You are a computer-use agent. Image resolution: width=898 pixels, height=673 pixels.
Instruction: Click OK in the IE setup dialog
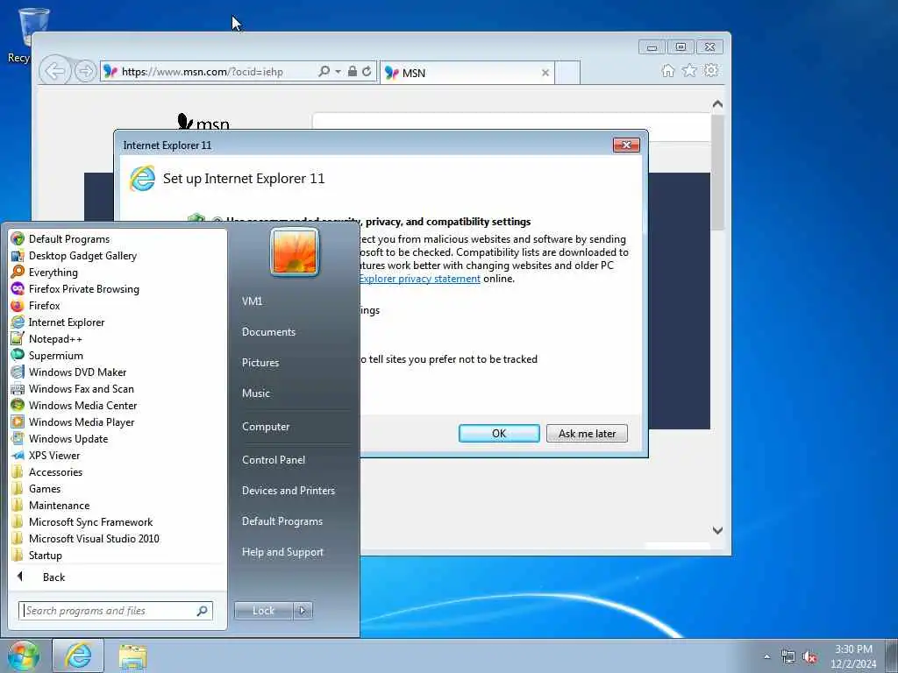[x=499, y=433]
